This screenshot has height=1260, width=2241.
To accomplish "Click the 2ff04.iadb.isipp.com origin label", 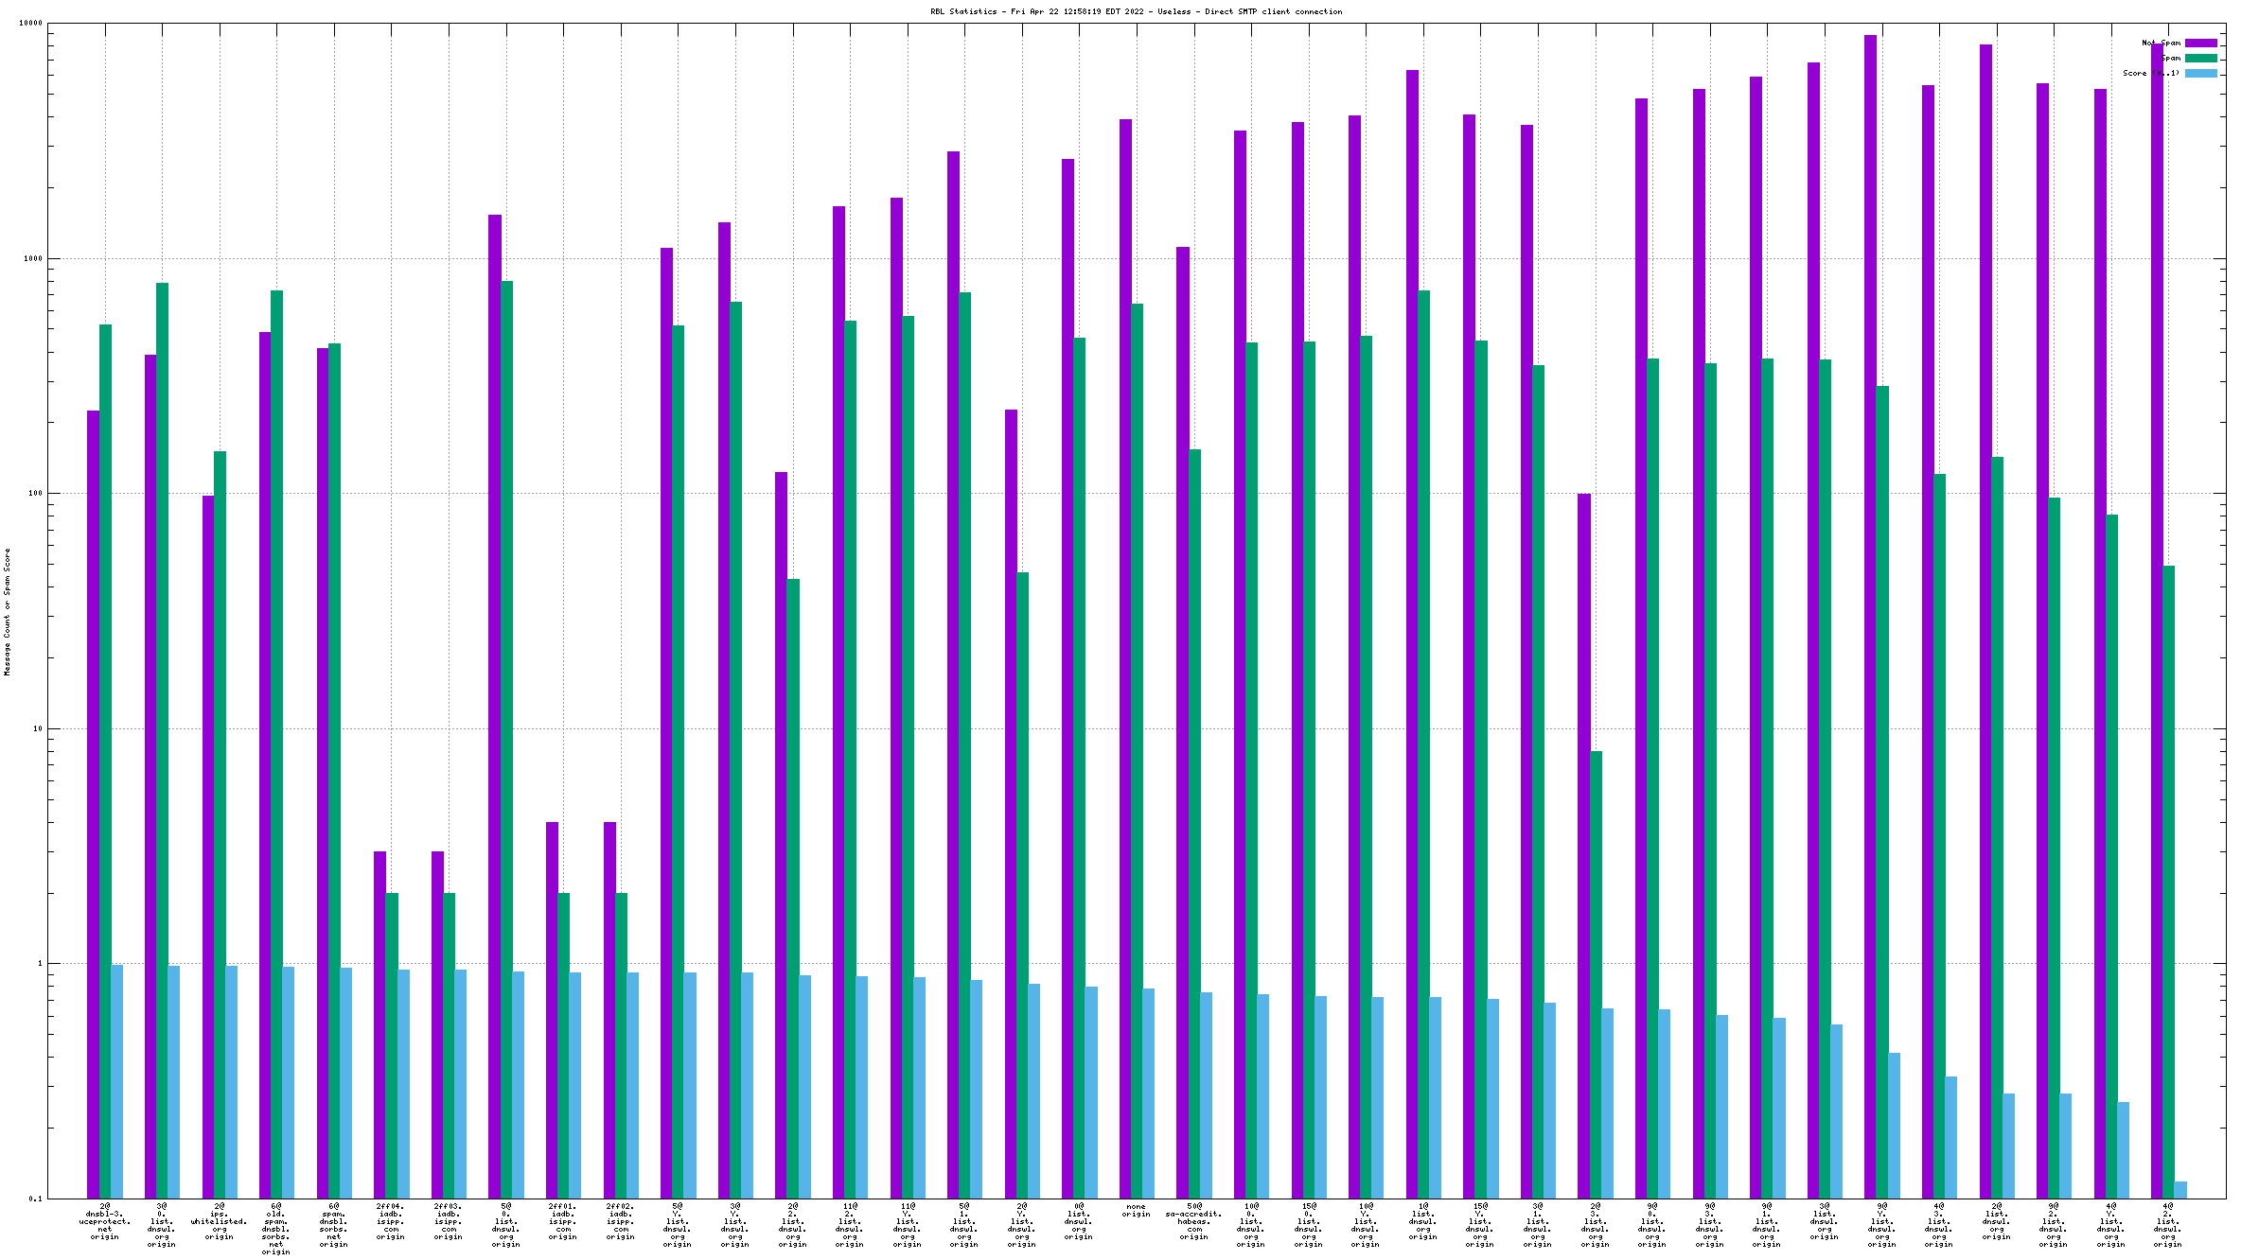I will pyautogui.click(x=391, y=1221).
